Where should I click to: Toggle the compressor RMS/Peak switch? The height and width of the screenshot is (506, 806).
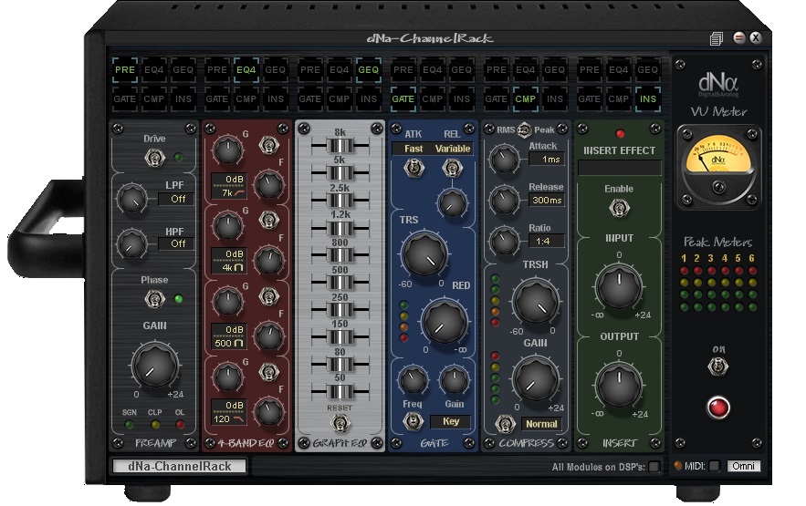point(524,129)
